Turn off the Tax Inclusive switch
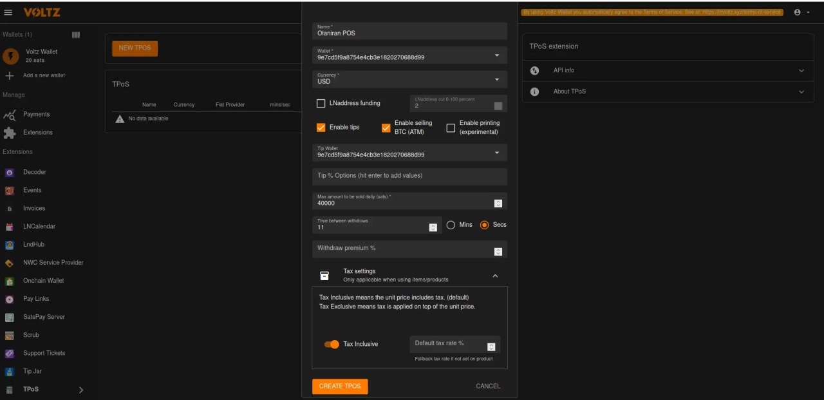This screenshot has height=400, width=824. point(332,344)
